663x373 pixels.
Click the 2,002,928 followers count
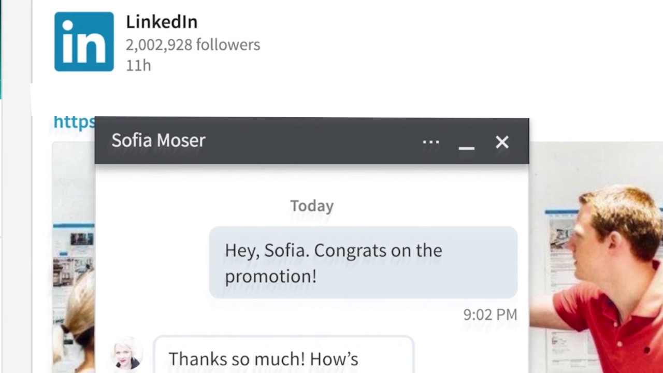[x=193, y=45]
